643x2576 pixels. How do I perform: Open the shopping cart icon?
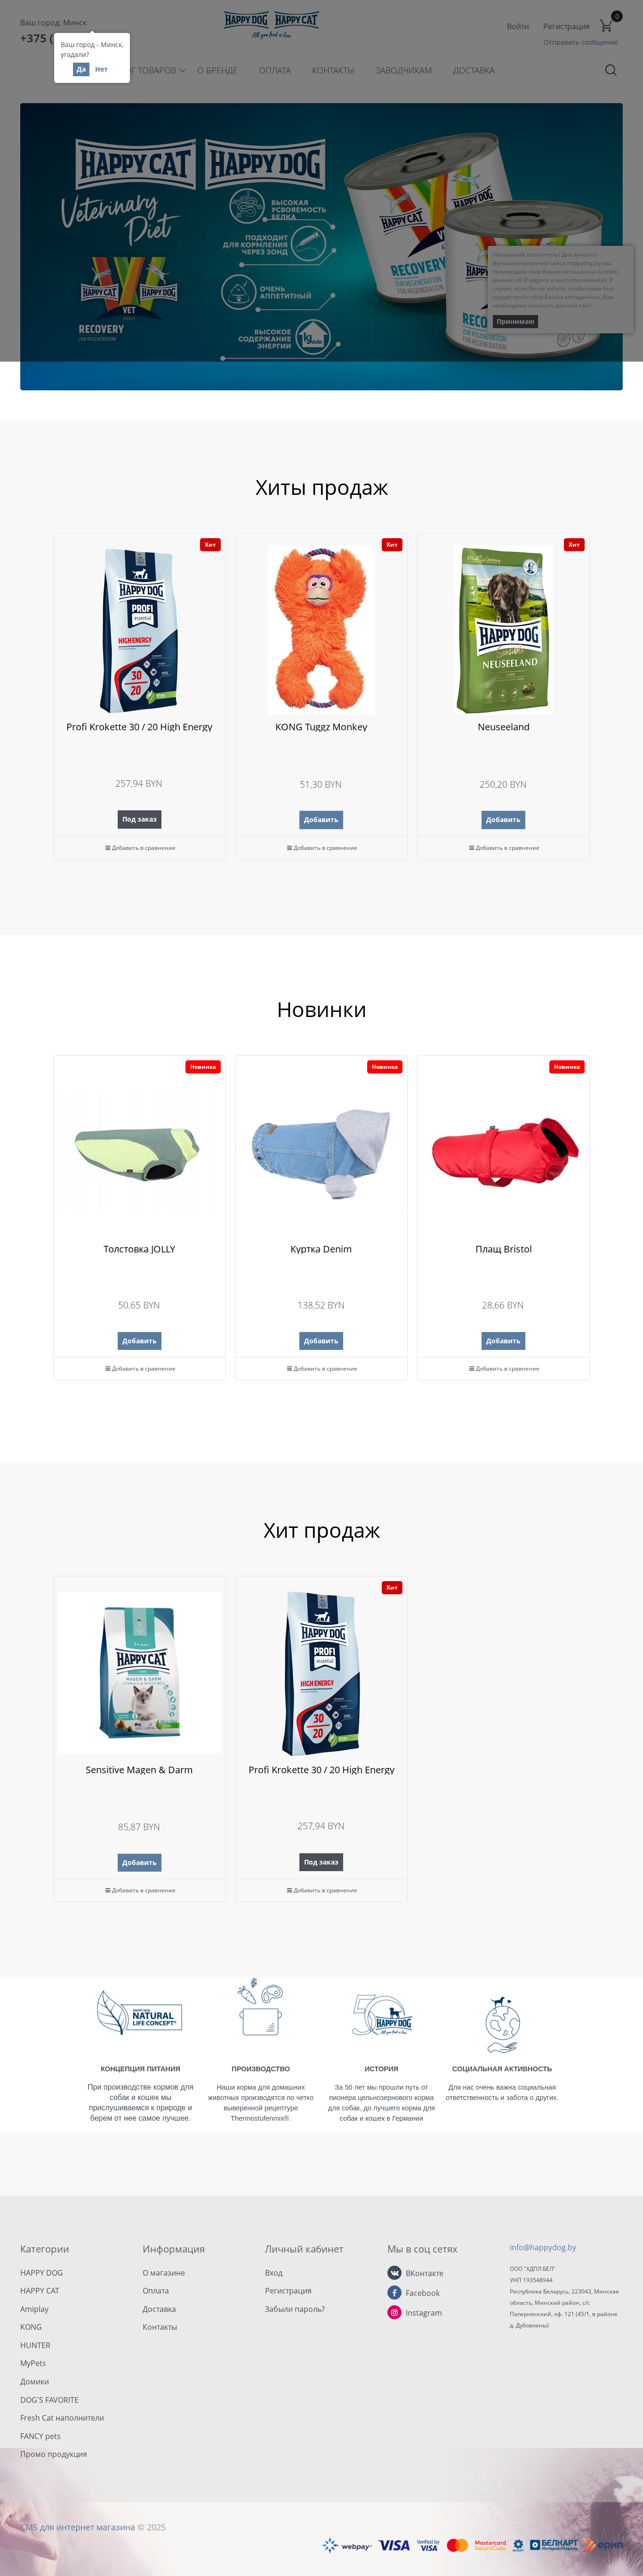pos(606,26)
